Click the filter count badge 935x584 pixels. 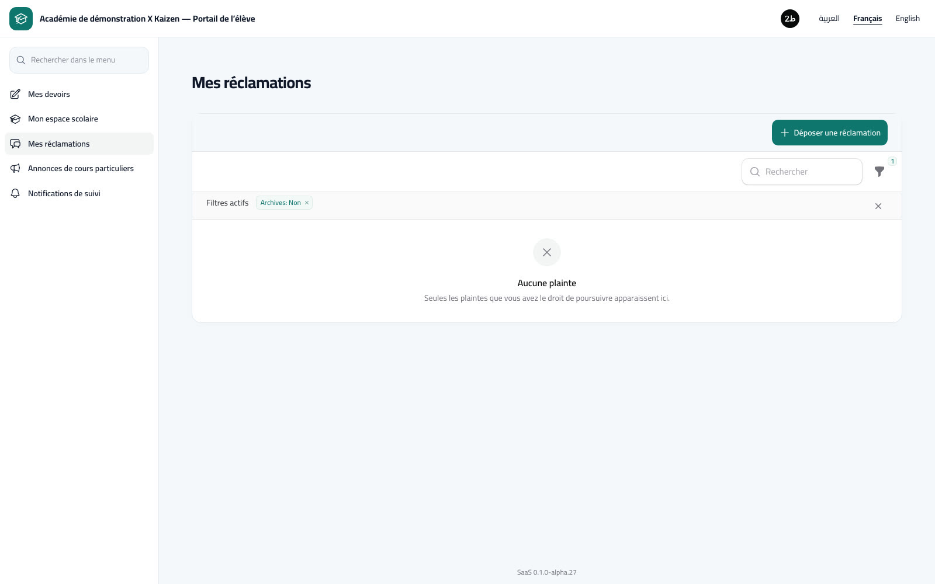(x=892, y=161)
